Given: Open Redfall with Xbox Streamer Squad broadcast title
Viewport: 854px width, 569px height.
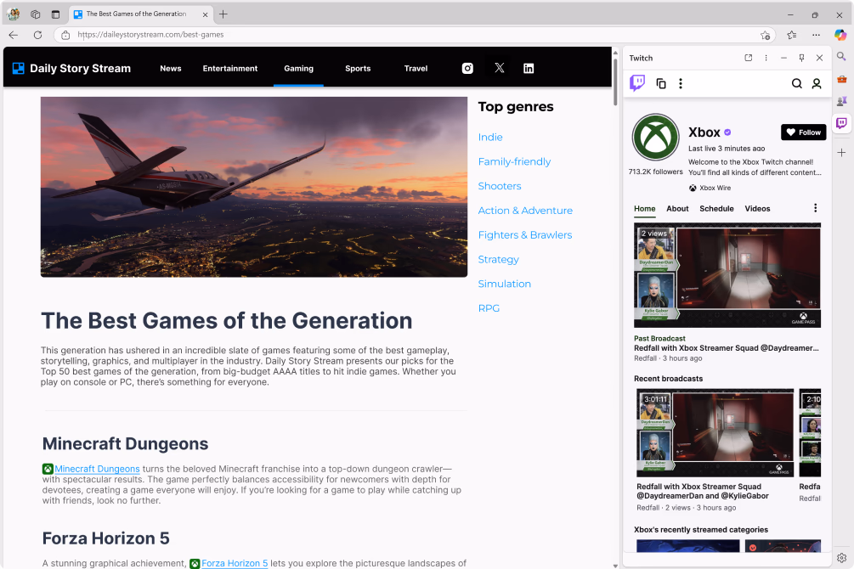Looking at the screenshot, I should [x=703, y=491].
